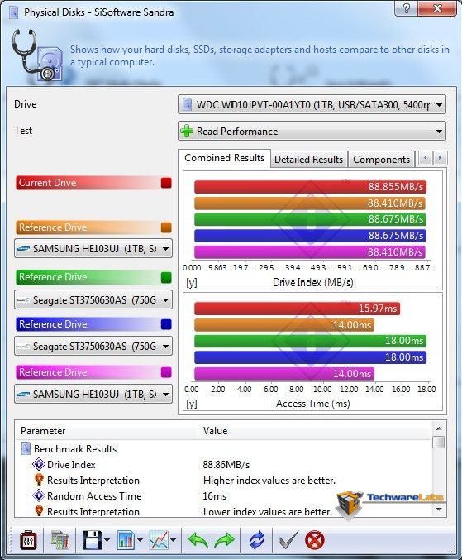Open the magenta reference SAMSUNG HE103UJ dropdown
The image size is (462, 560).
click(x=93, y=394)
